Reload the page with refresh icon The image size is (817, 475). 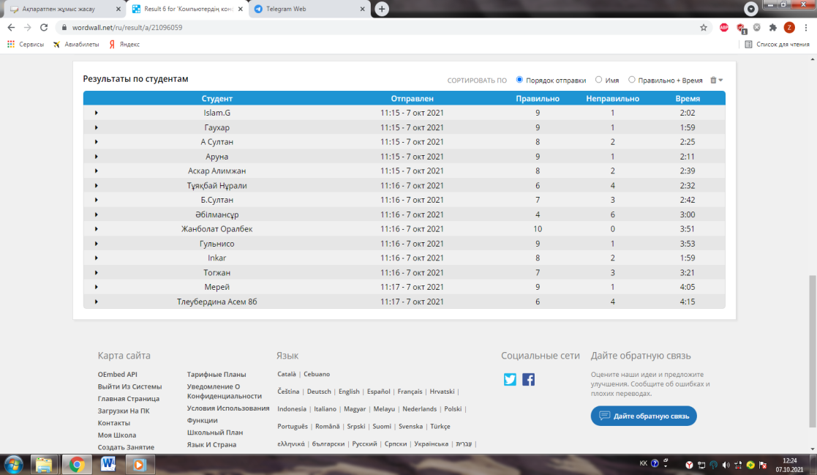44,28
